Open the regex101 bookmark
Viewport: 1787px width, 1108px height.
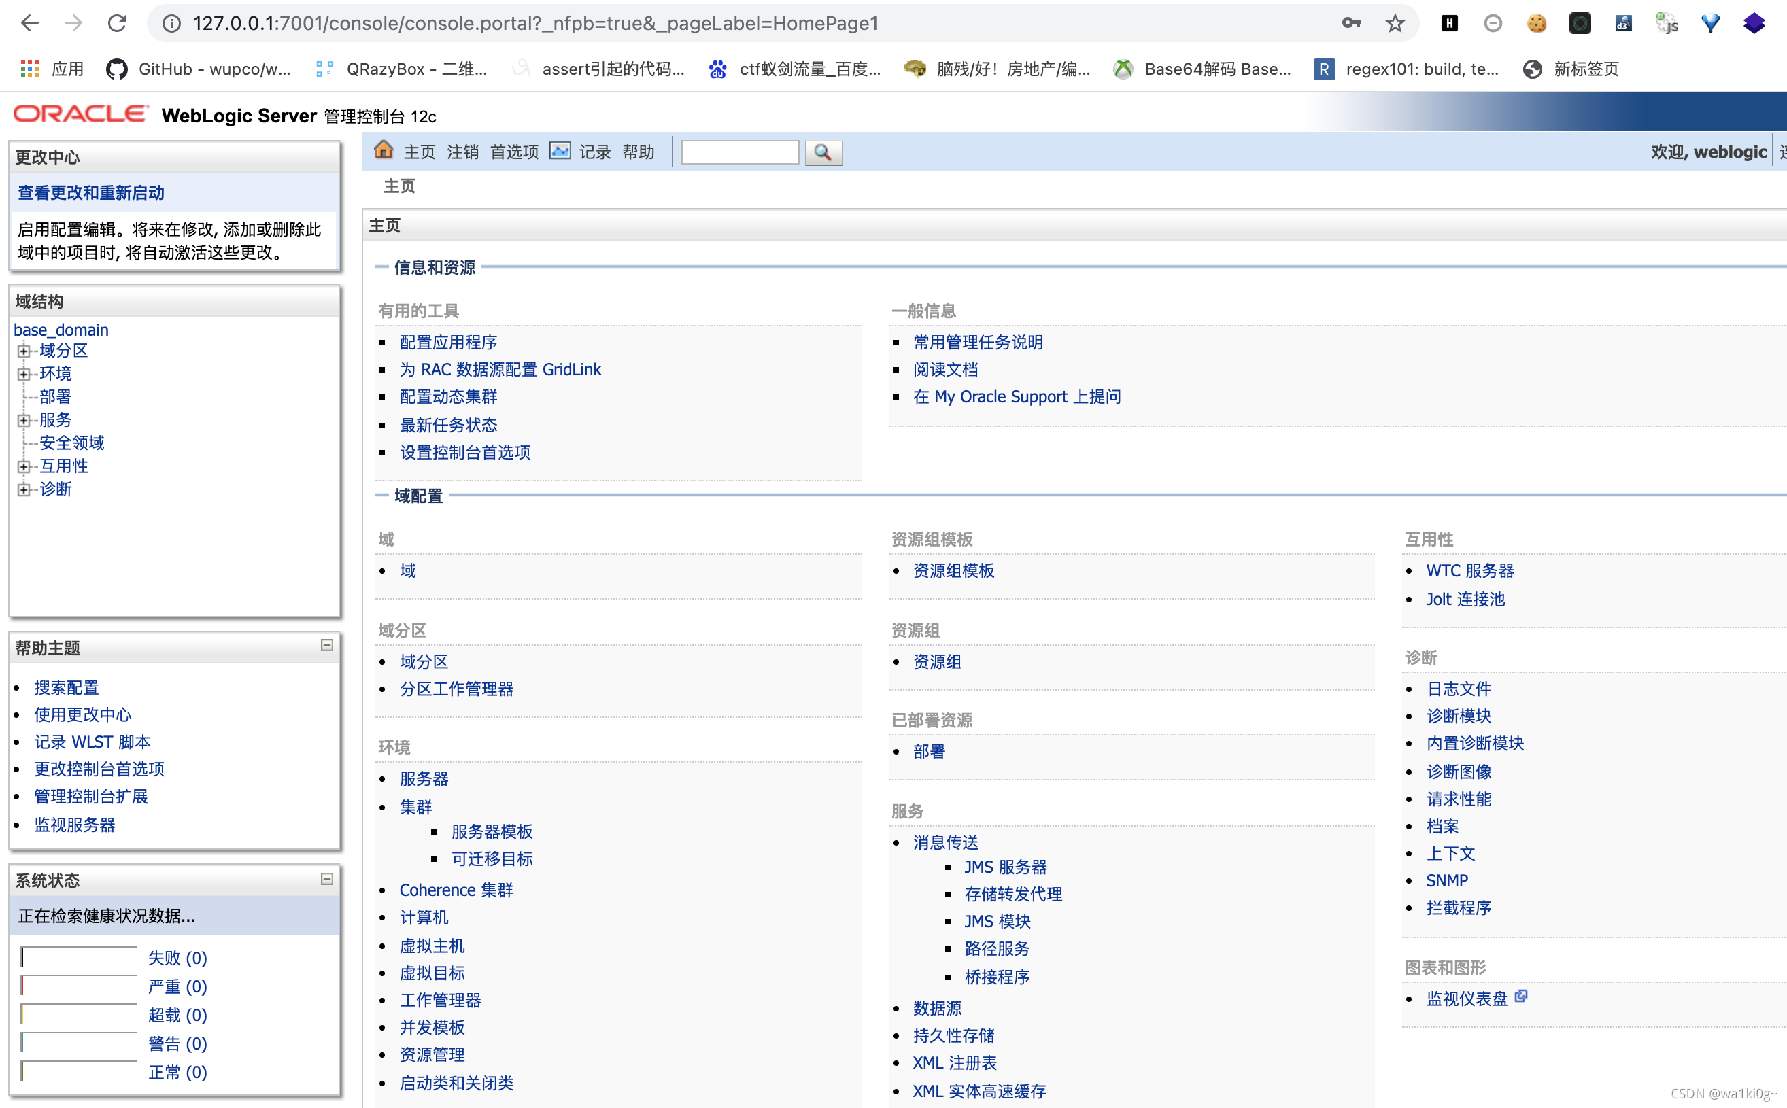[x=1407, y=69]
